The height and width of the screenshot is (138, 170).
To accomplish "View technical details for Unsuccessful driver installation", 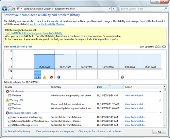I will 135,104.
